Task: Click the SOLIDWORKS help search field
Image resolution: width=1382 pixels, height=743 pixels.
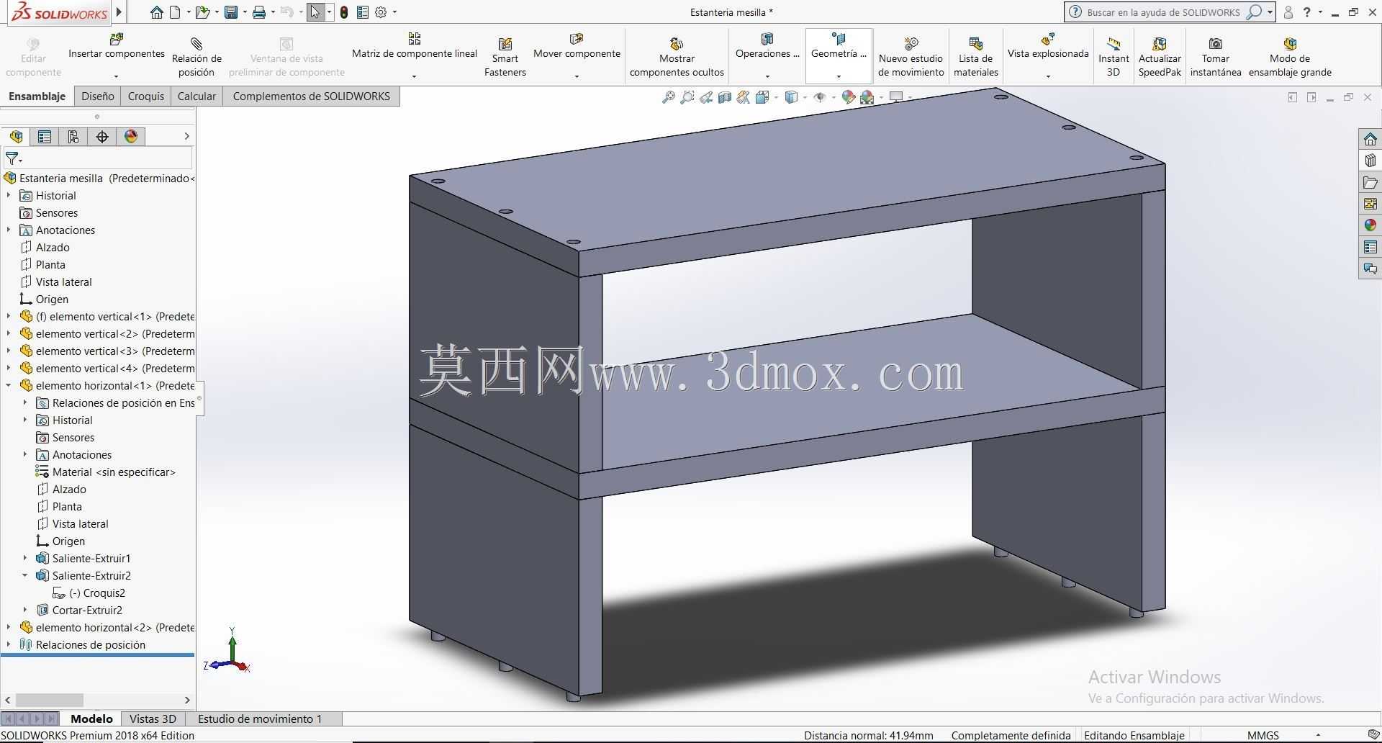Action: coord(1162,12)
